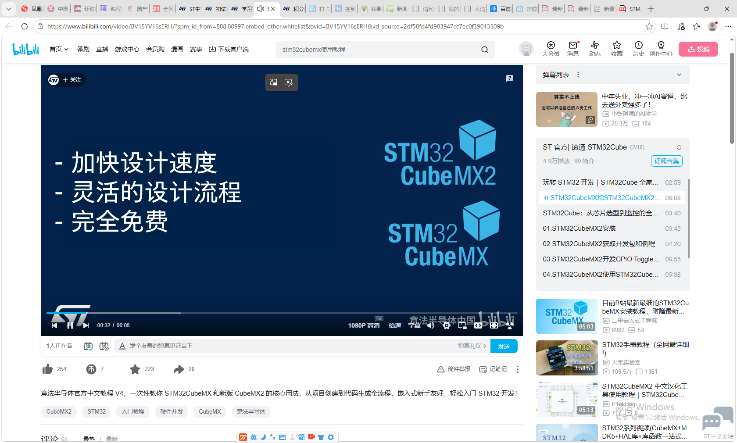Select the 入门教程 tag

tap(133, 411)
